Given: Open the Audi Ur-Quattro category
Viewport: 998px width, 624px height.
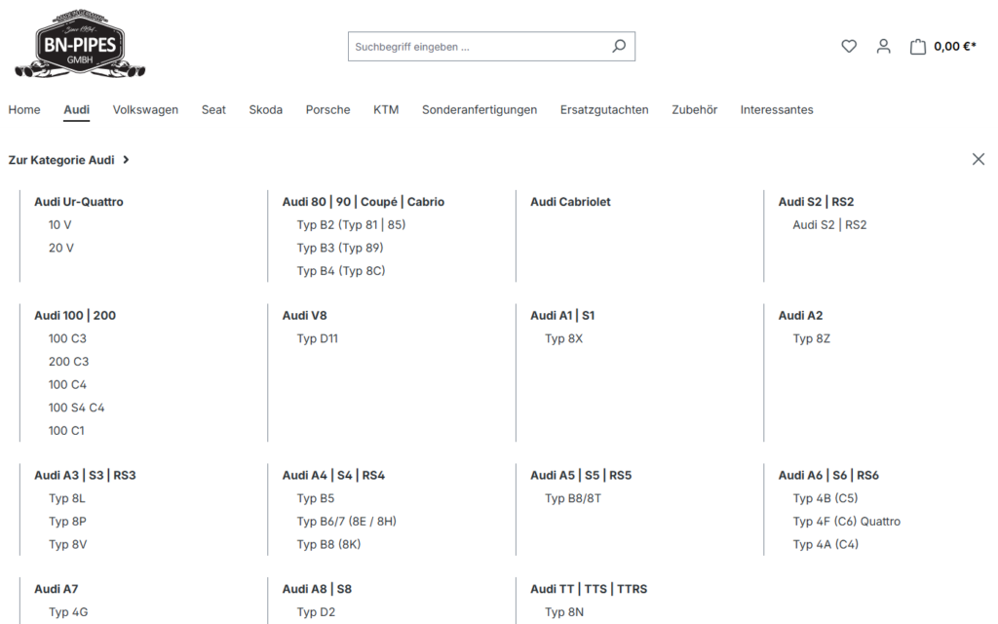Looking at the screenshot, I should 79,202.
